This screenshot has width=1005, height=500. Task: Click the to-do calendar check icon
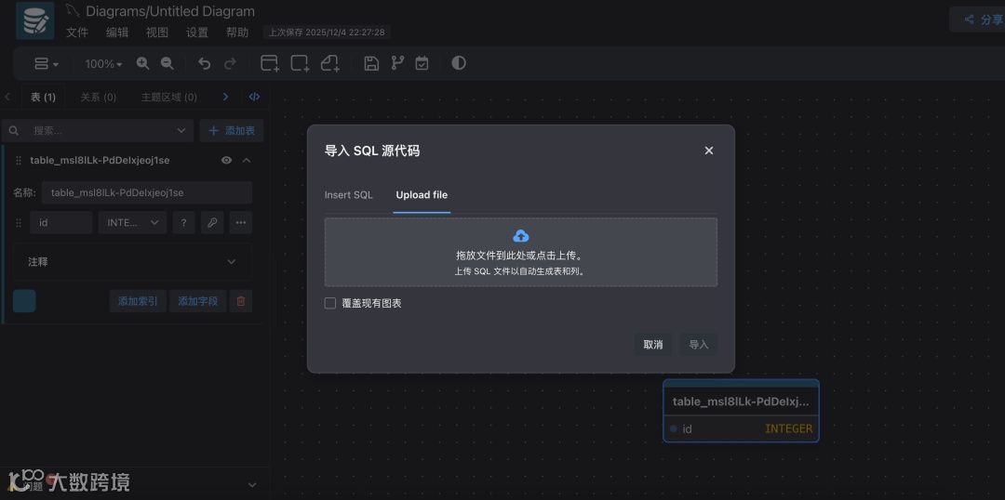[422, 63]
